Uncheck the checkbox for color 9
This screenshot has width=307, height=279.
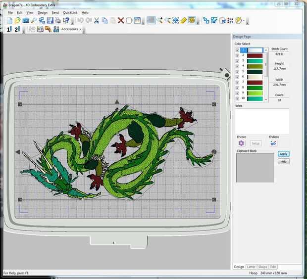237,93
